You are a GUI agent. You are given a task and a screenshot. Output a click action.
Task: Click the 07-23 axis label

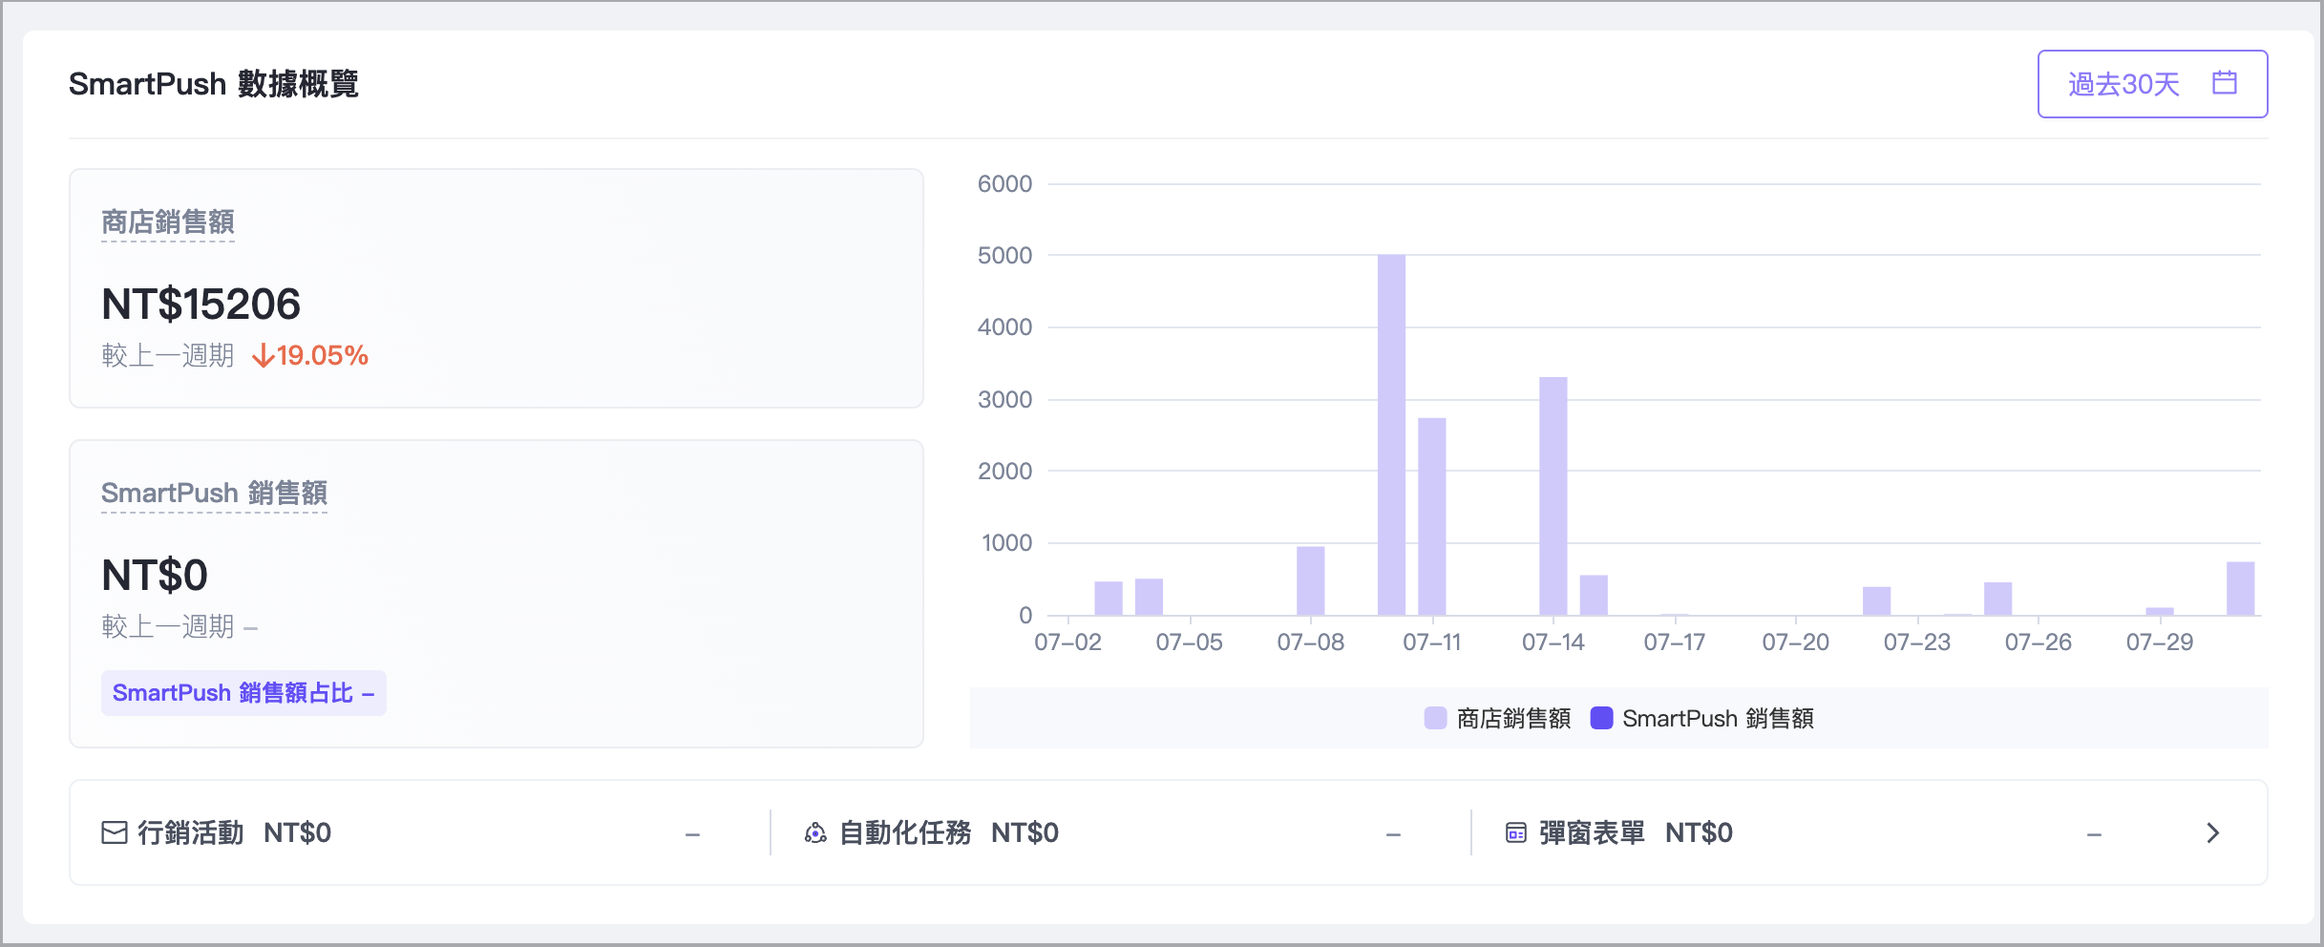tap(1917, 642)
